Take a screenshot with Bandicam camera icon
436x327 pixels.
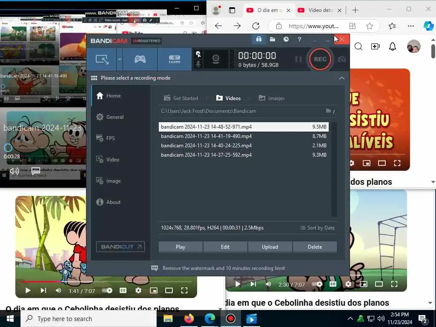[x=342, y=59]
